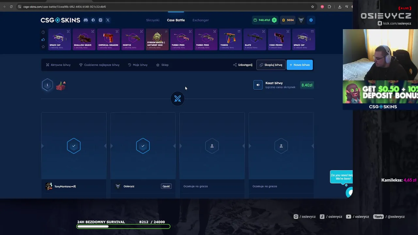The image size is (418, 235).
Task: Open the Imperial Dragon drop card
Action: 108,39
